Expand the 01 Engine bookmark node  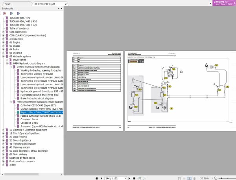(3, 42)
